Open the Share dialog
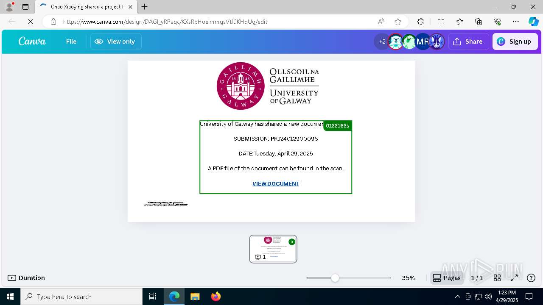The image size is (543, 305). [x=468, y=42]
